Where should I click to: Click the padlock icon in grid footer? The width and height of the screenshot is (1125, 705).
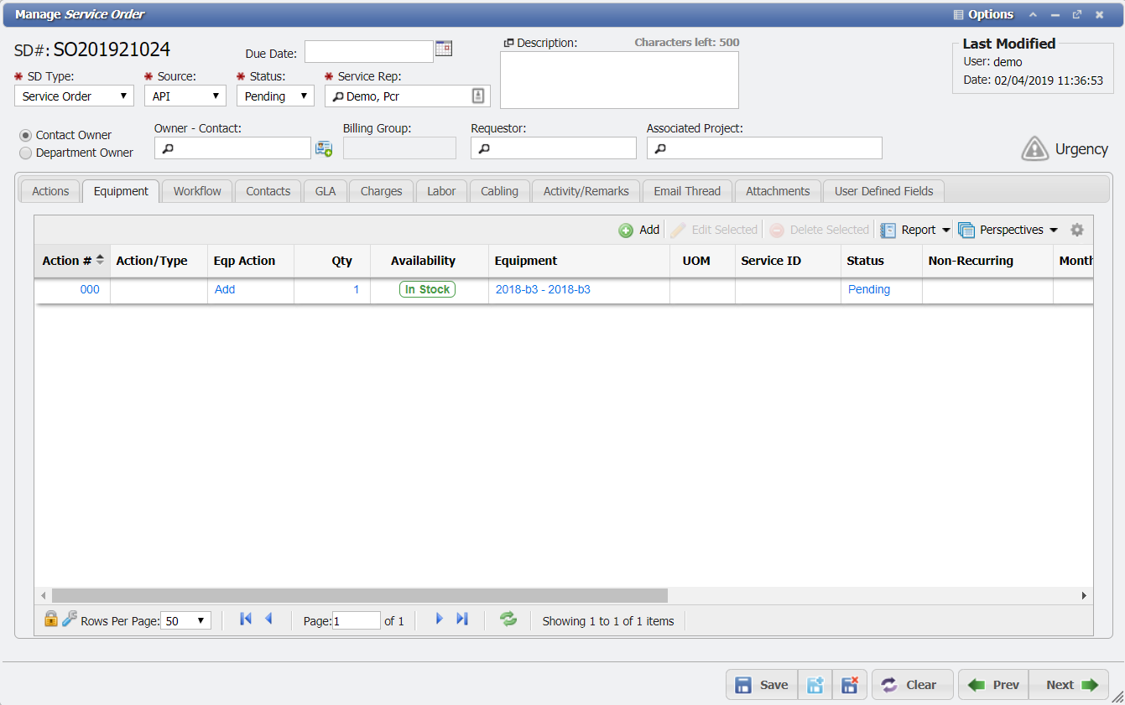51,619
